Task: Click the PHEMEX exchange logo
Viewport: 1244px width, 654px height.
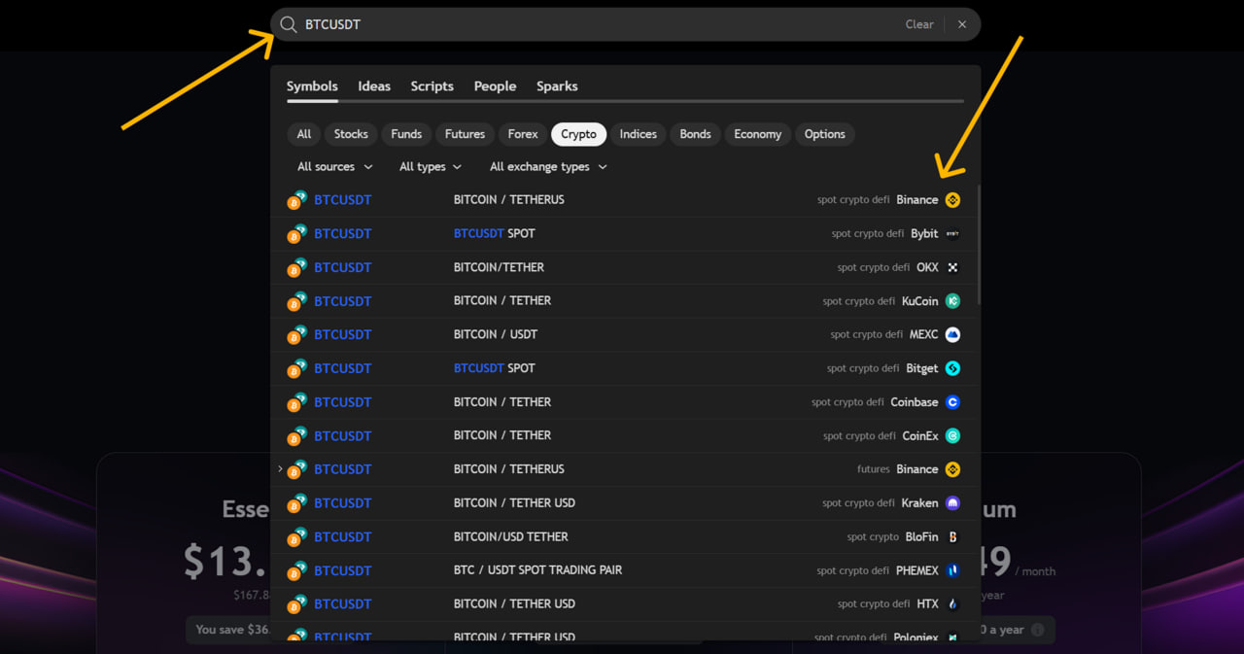Action: 952,570
